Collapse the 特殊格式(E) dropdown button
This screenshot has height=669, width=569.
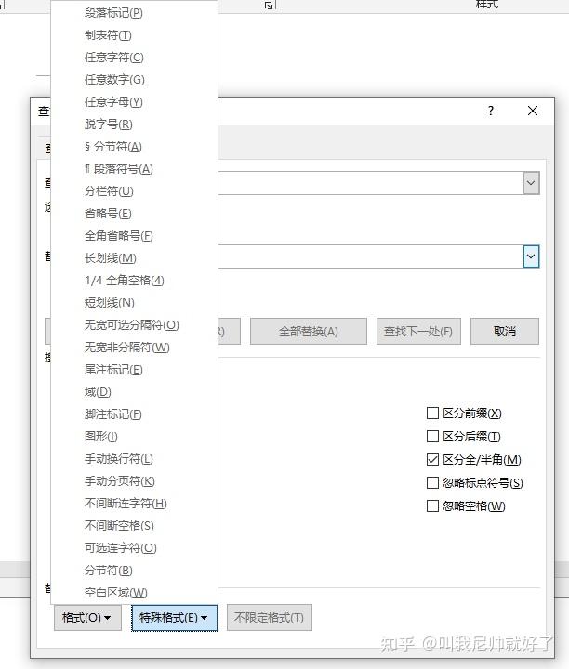[x=174, y=617]
